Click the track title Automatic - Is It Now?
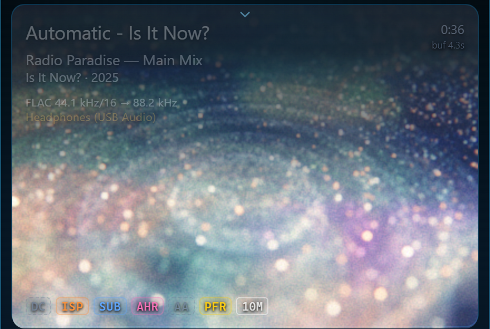This screenshot has height=329, width=490. click(x=117, y=33)
